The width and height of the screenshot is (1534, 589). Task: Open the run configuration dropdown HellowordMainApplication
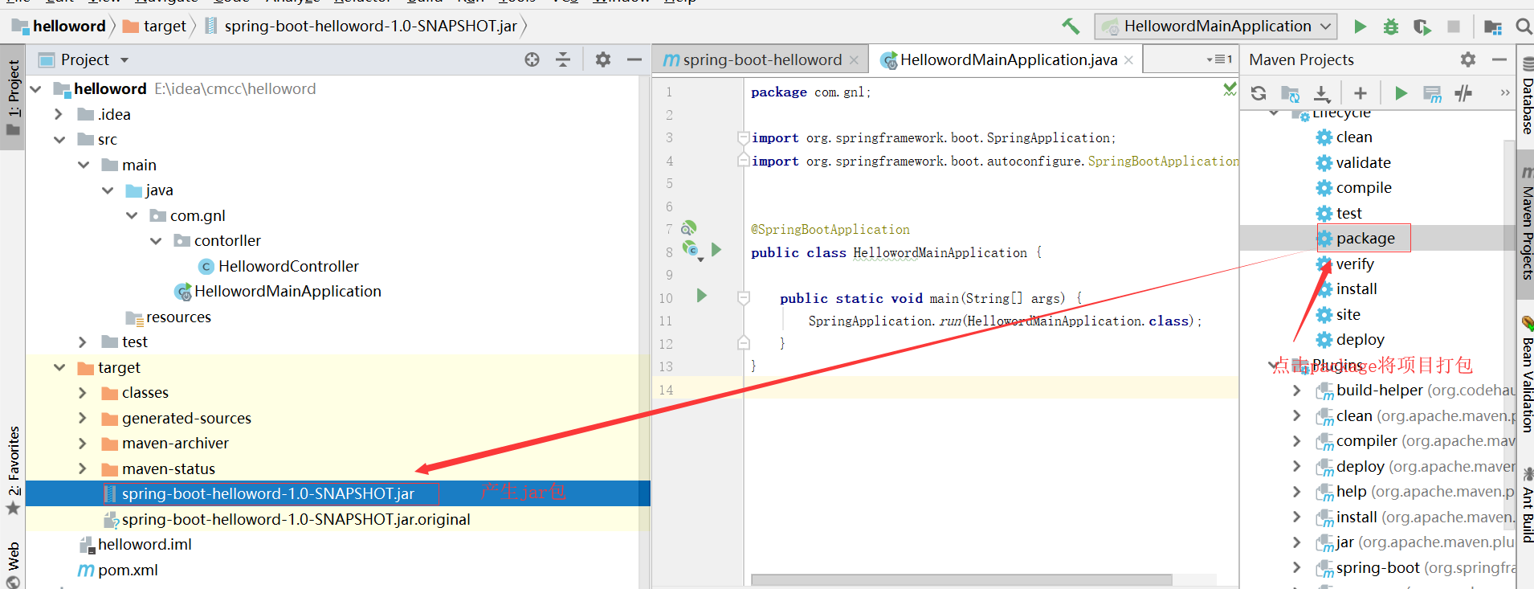(1216, 27)
